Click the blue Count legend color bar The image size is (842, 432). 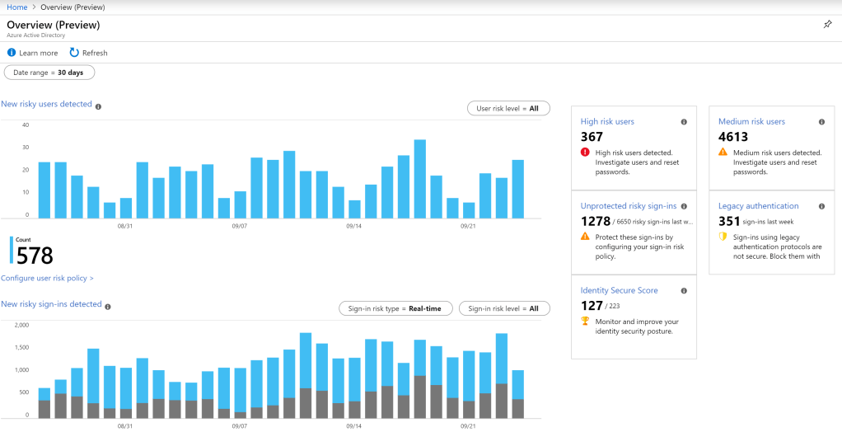(x=12, y=250)
